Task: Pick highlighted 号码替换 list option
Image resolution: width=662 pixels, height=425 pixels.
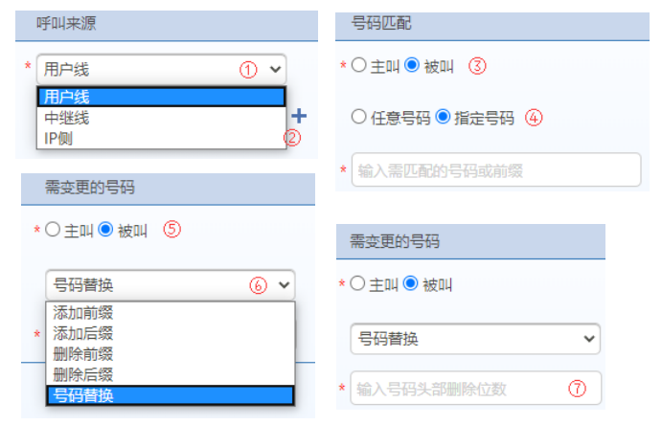Action: tap(171, 395)
